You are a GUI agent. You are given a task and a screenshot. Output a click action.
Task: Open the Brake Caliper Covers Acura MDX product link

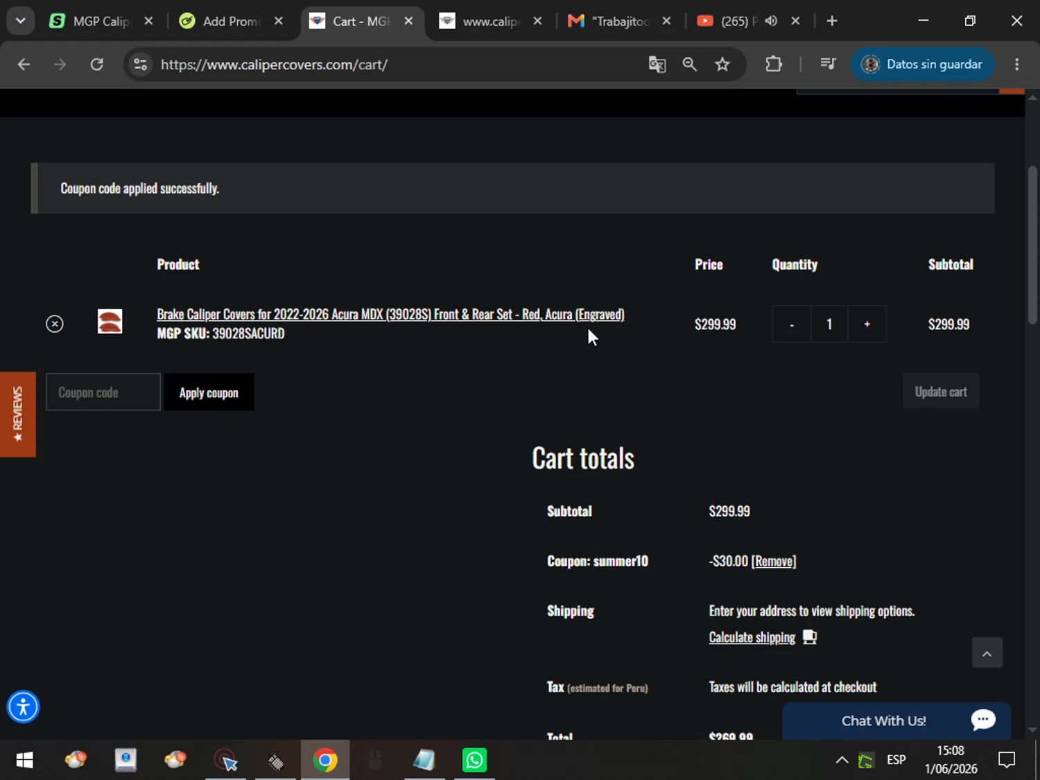(390, 314)
